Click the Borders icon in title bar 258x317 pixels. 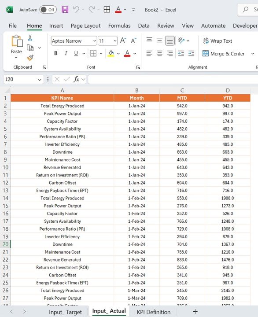[107, 10]
